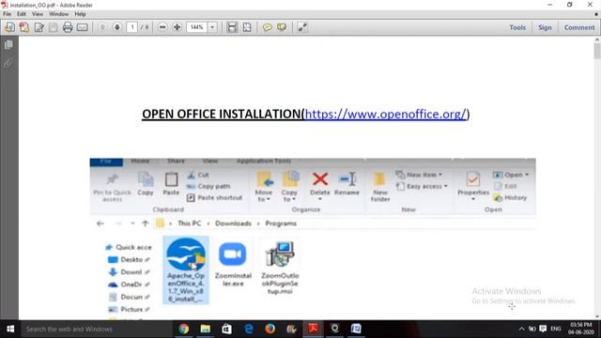Image resolution: width=601 pixels, height=338 pixels.
Task: Click the 144% zoom value field
Action: point(197,27)
